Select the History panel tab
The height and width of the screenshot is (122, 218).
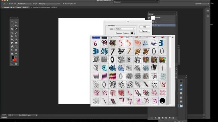click(x=151, y=14)
